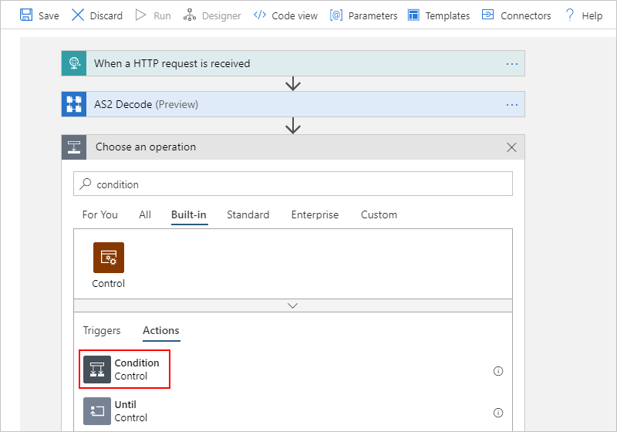Click the Help question mark icon

[570, 15]
